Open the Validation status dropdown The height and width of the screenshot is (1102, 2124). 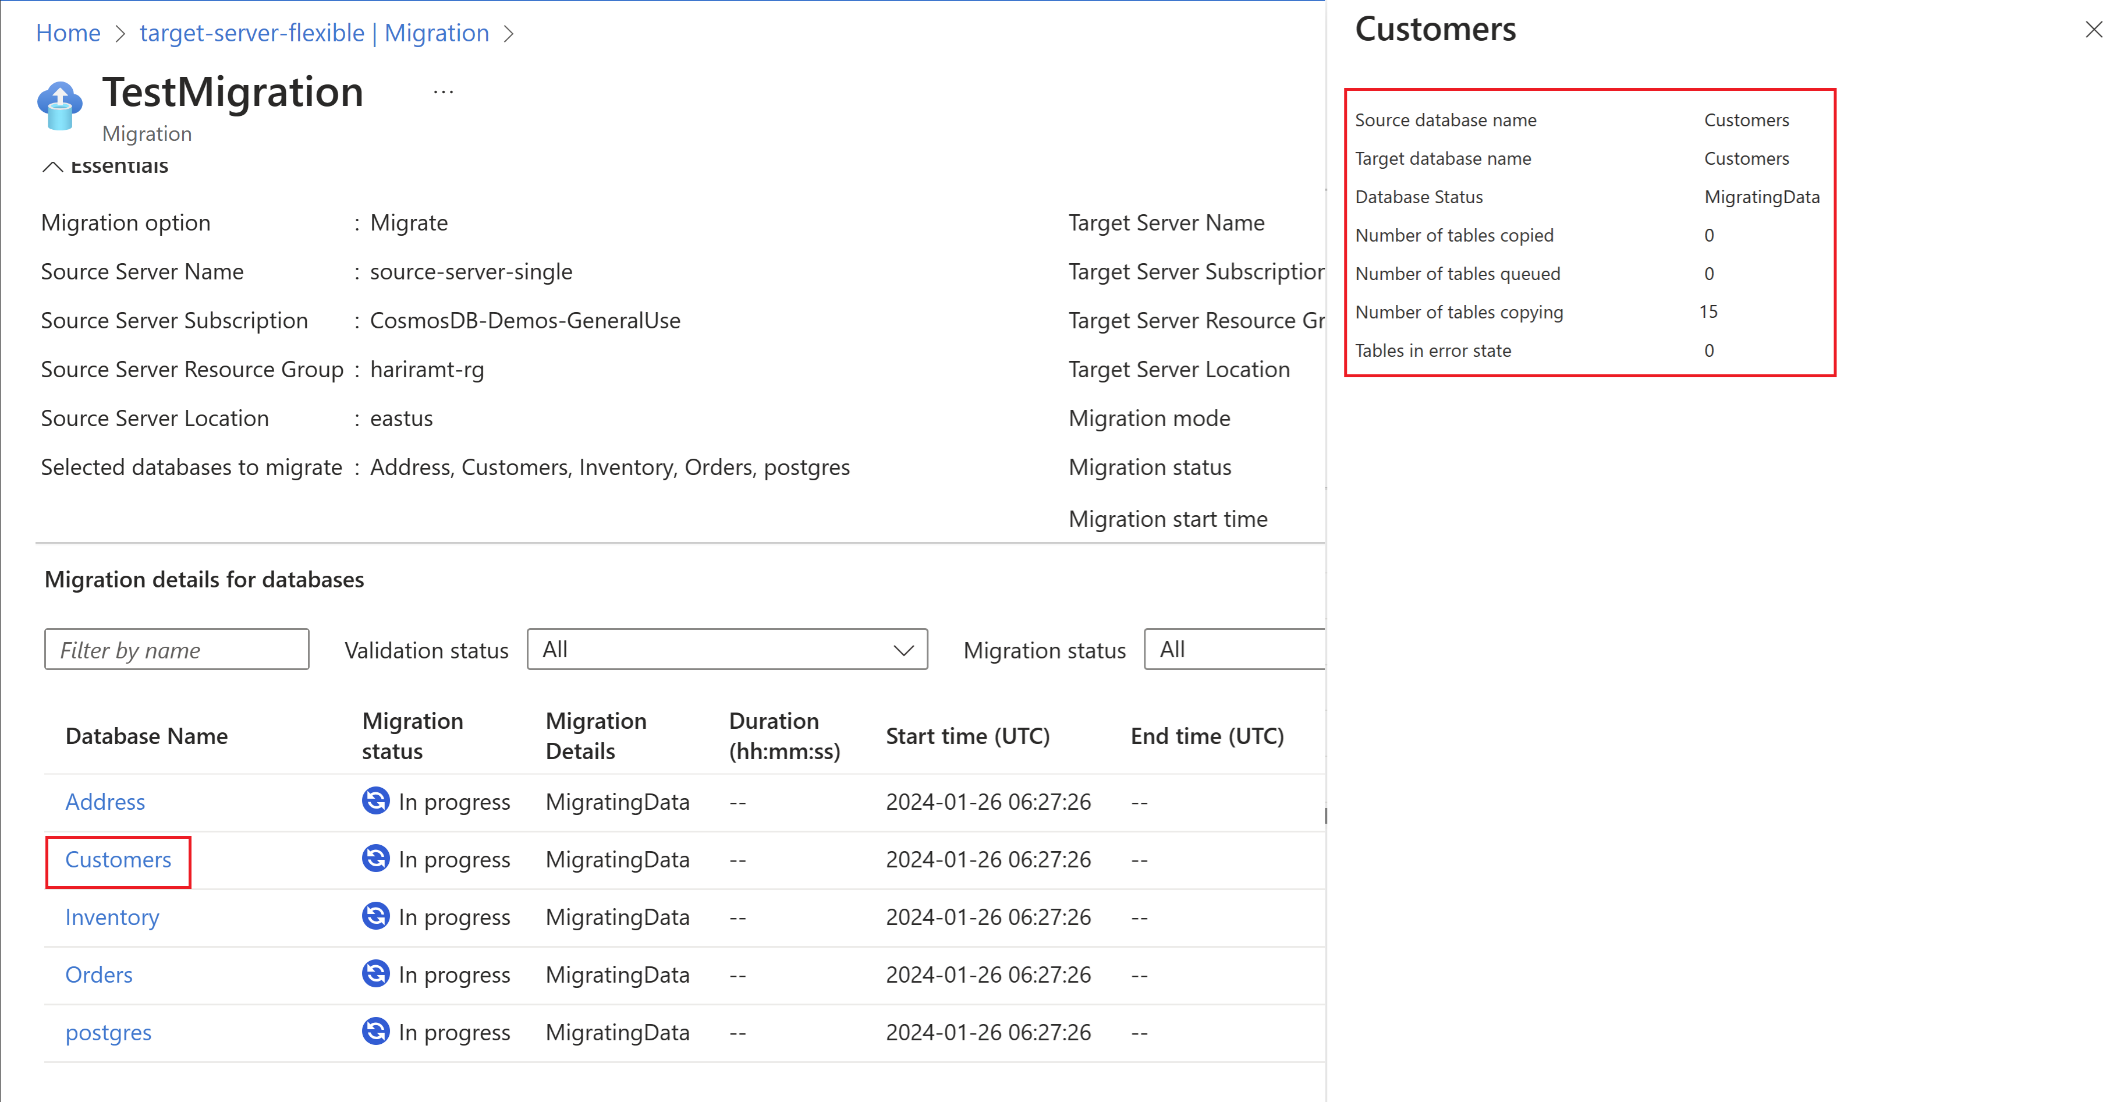[x=726, y=650]
